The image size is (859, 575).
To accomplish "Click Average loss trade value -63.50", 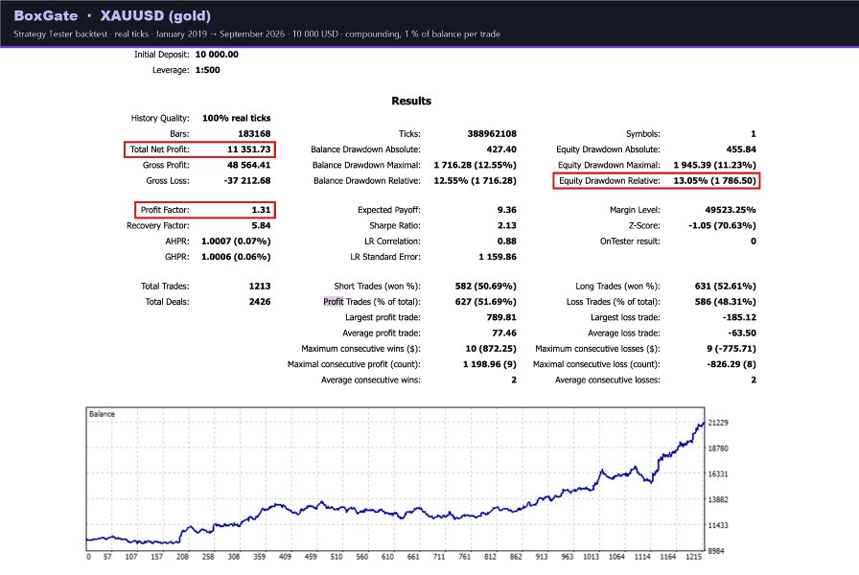I will click(742, 333).
